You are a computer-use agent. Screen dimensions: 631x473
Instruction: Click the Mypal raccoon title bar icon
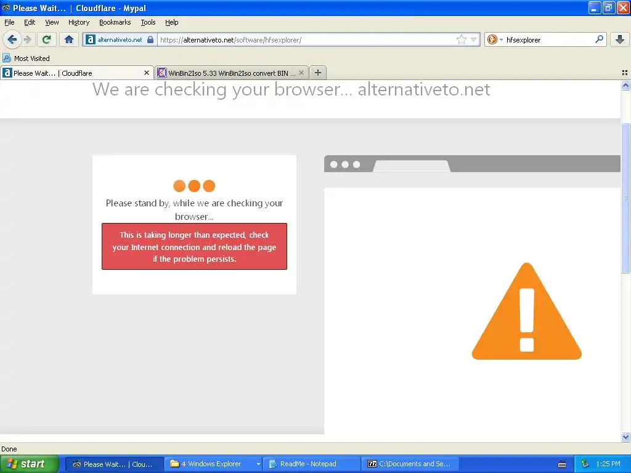[6, 7]
